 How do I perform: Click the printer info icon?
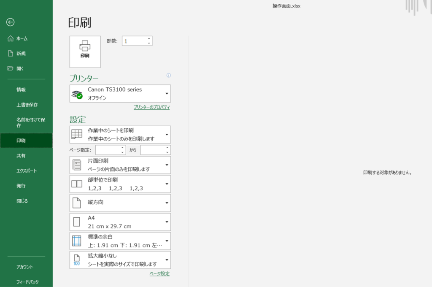tap(168, 76)
